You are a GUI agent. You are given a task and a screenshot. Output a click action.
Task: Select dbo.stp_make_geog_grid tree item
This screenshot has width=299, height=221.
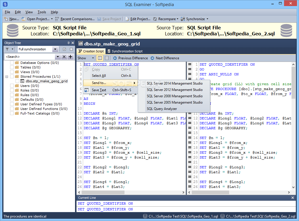[x=47, y=81]
